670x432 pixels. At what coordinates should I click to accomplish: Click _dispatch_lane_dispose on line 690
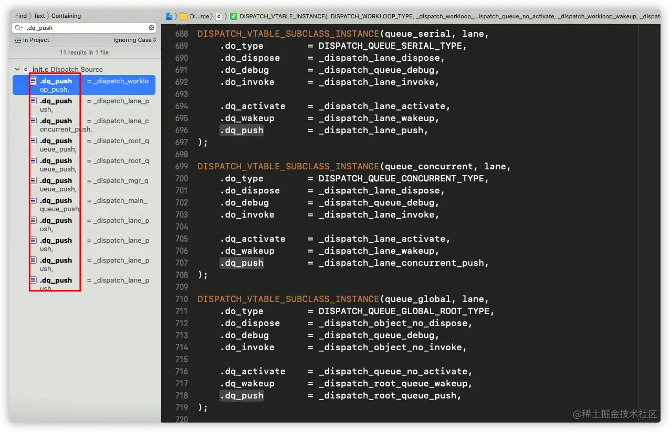coord(379,58)
